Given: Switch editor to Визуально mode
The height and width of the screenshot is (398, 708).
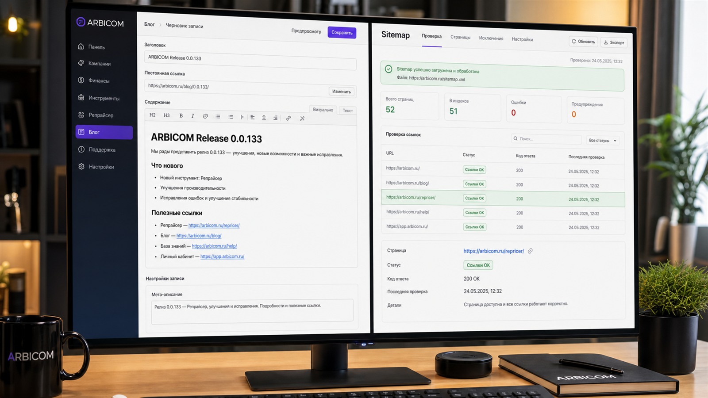Looking at the screenshot, I should pos(323,110).
